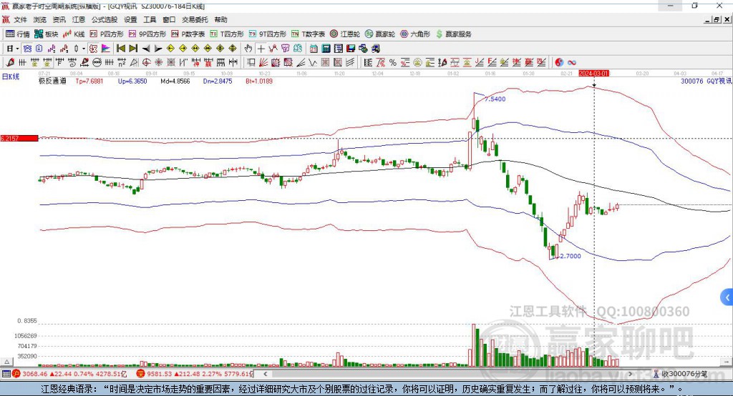The height and width of the screenshot is (396, 733).
Task: Select the hand pan tool
Action: 248,49
